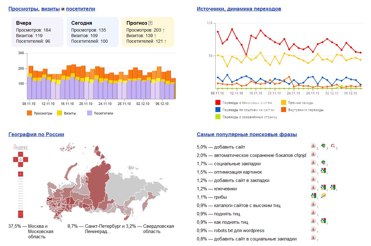Viewport: 371px width, 246px height.
Task: Zoom in the map with plus
Action: pos(20,174)
